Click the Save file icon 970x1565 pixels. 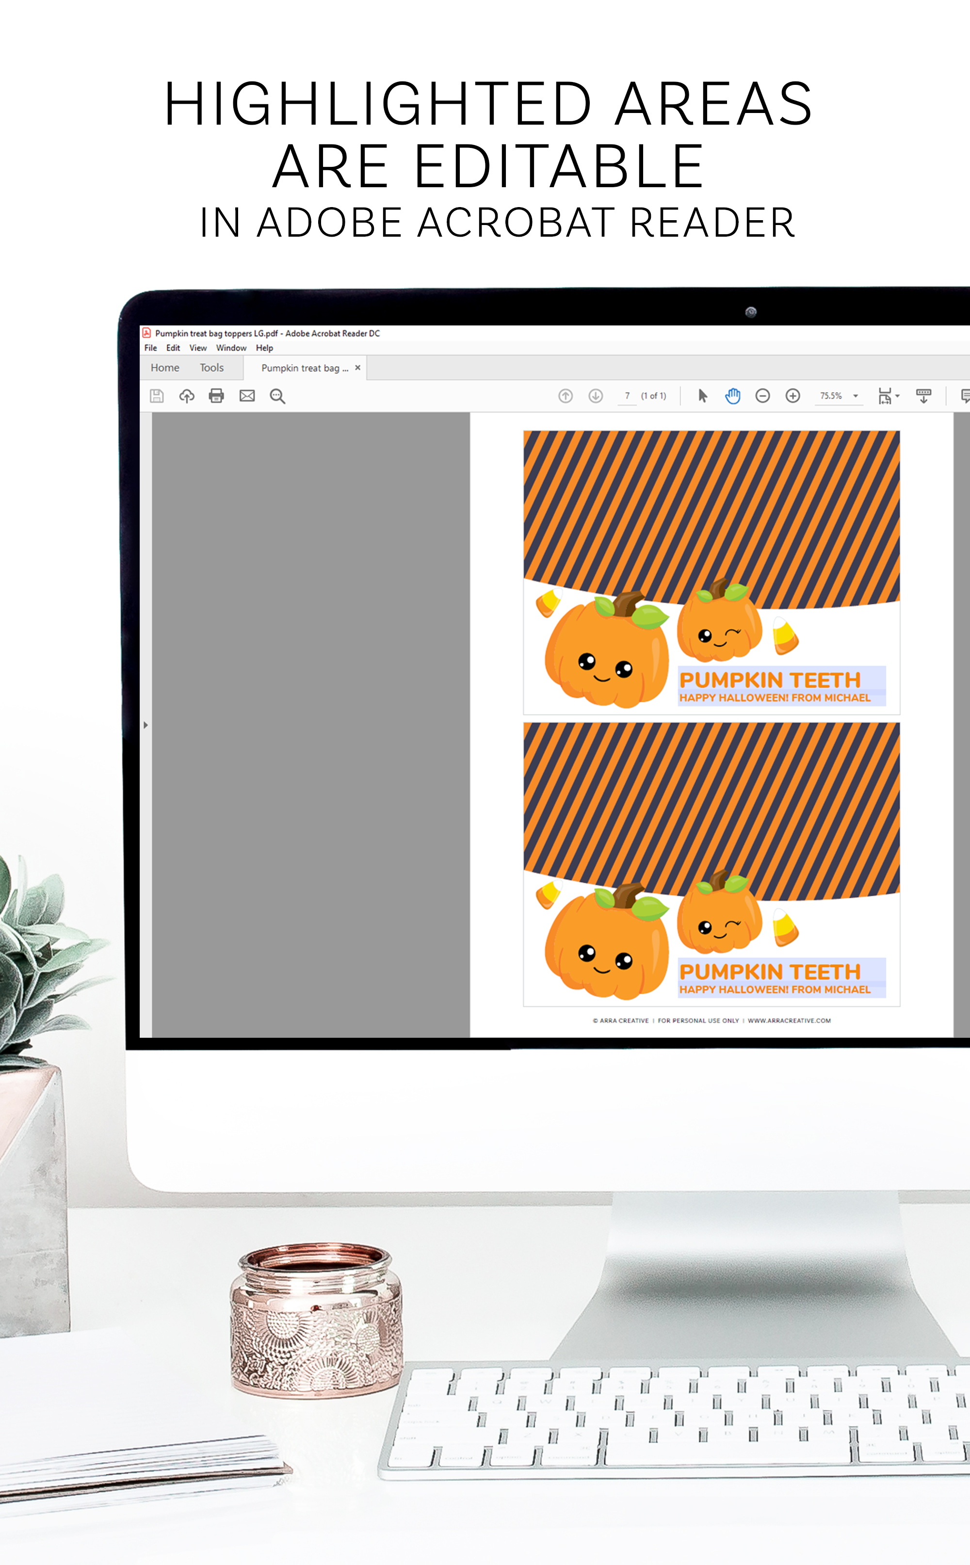[157, 396]
